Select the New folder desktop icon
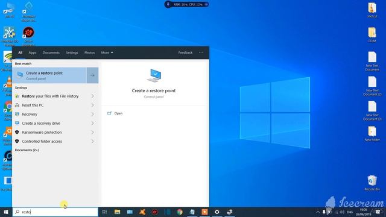The width and height of the screenshot is (386, 217). click(x=372, y=134)
